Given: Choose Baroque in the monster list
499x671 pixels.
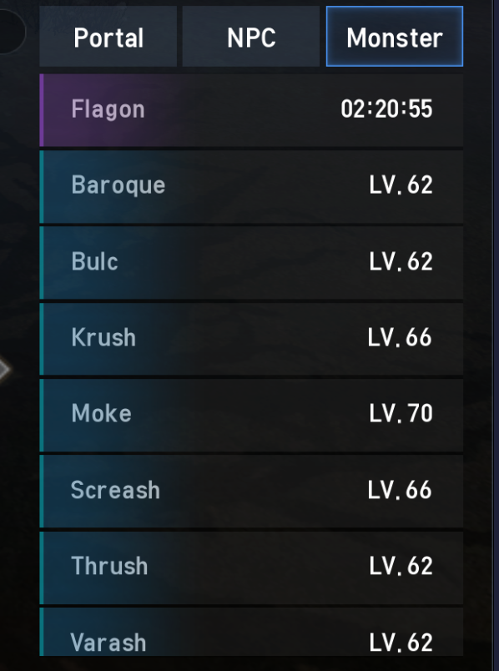Looking at the screenshot, I should pyautogui.click(x=251, y=187).
